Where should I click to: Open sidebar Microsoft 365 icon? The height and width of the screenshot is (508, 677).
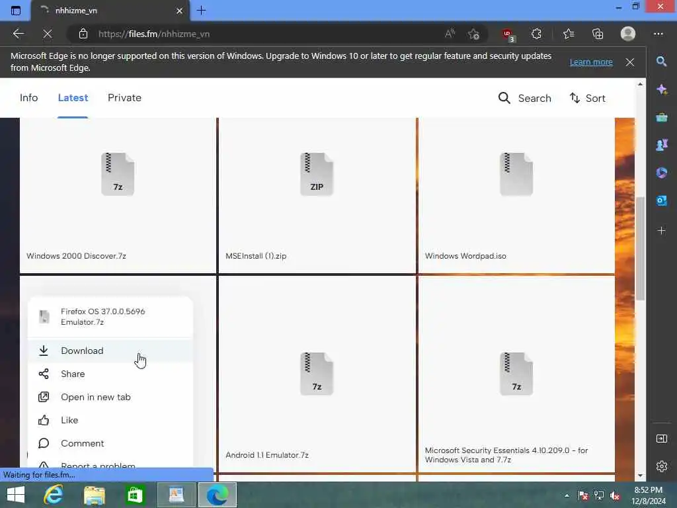pos(661,173)
